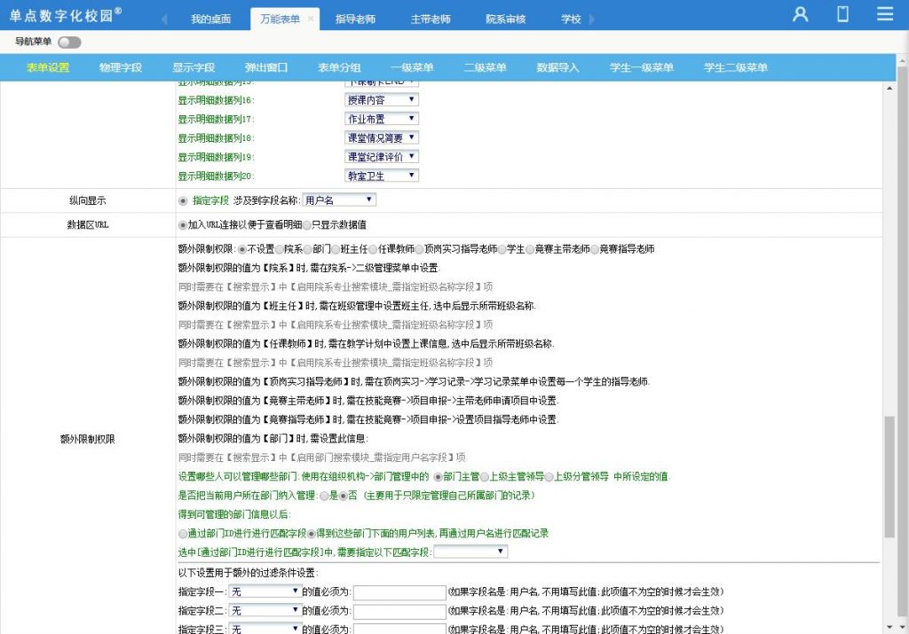Select 加入URL连接以便于查看明细 radio
The image size is (909, 634).
183,225
